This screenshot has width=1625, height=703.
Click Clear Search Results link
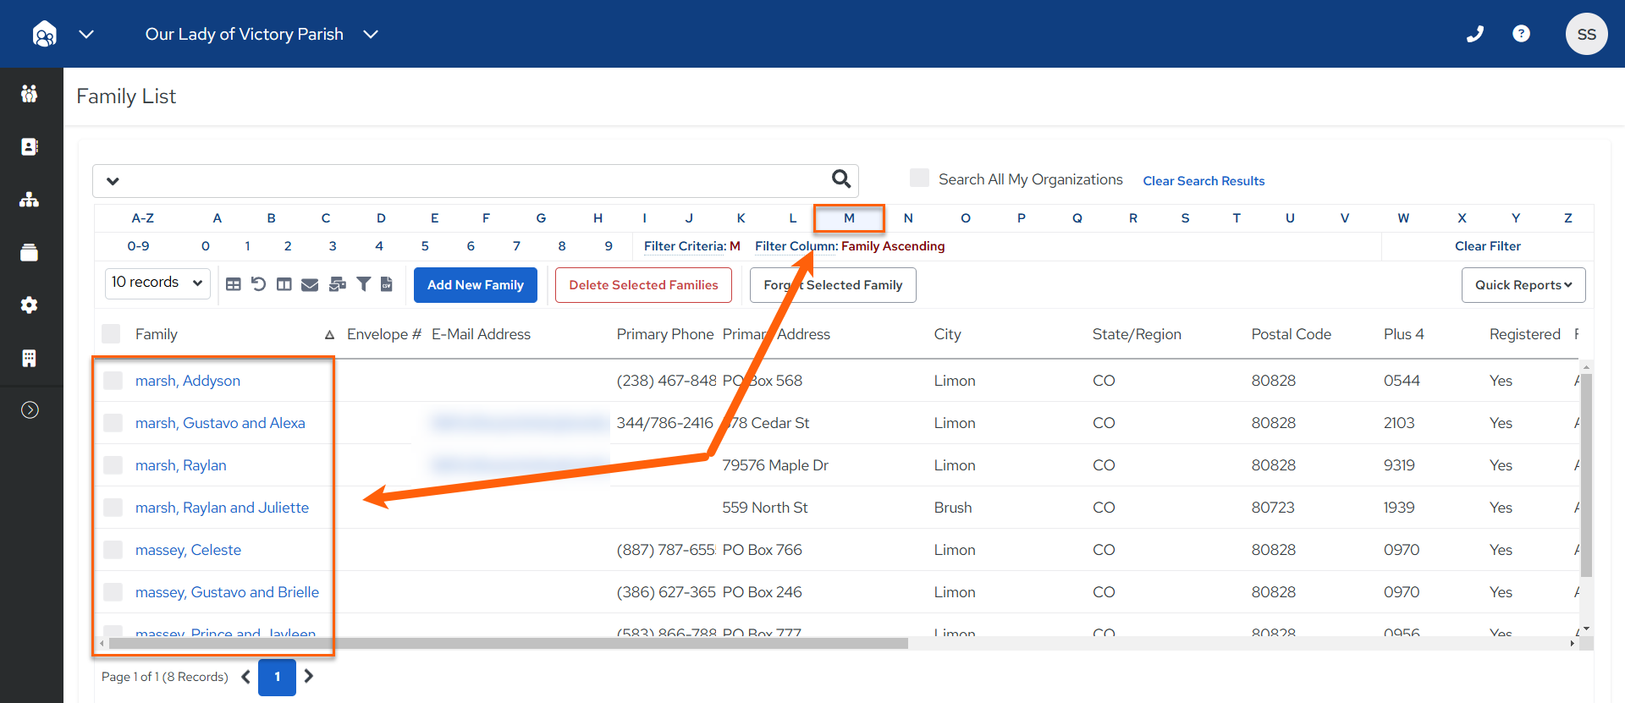(x=1204, y=181)
